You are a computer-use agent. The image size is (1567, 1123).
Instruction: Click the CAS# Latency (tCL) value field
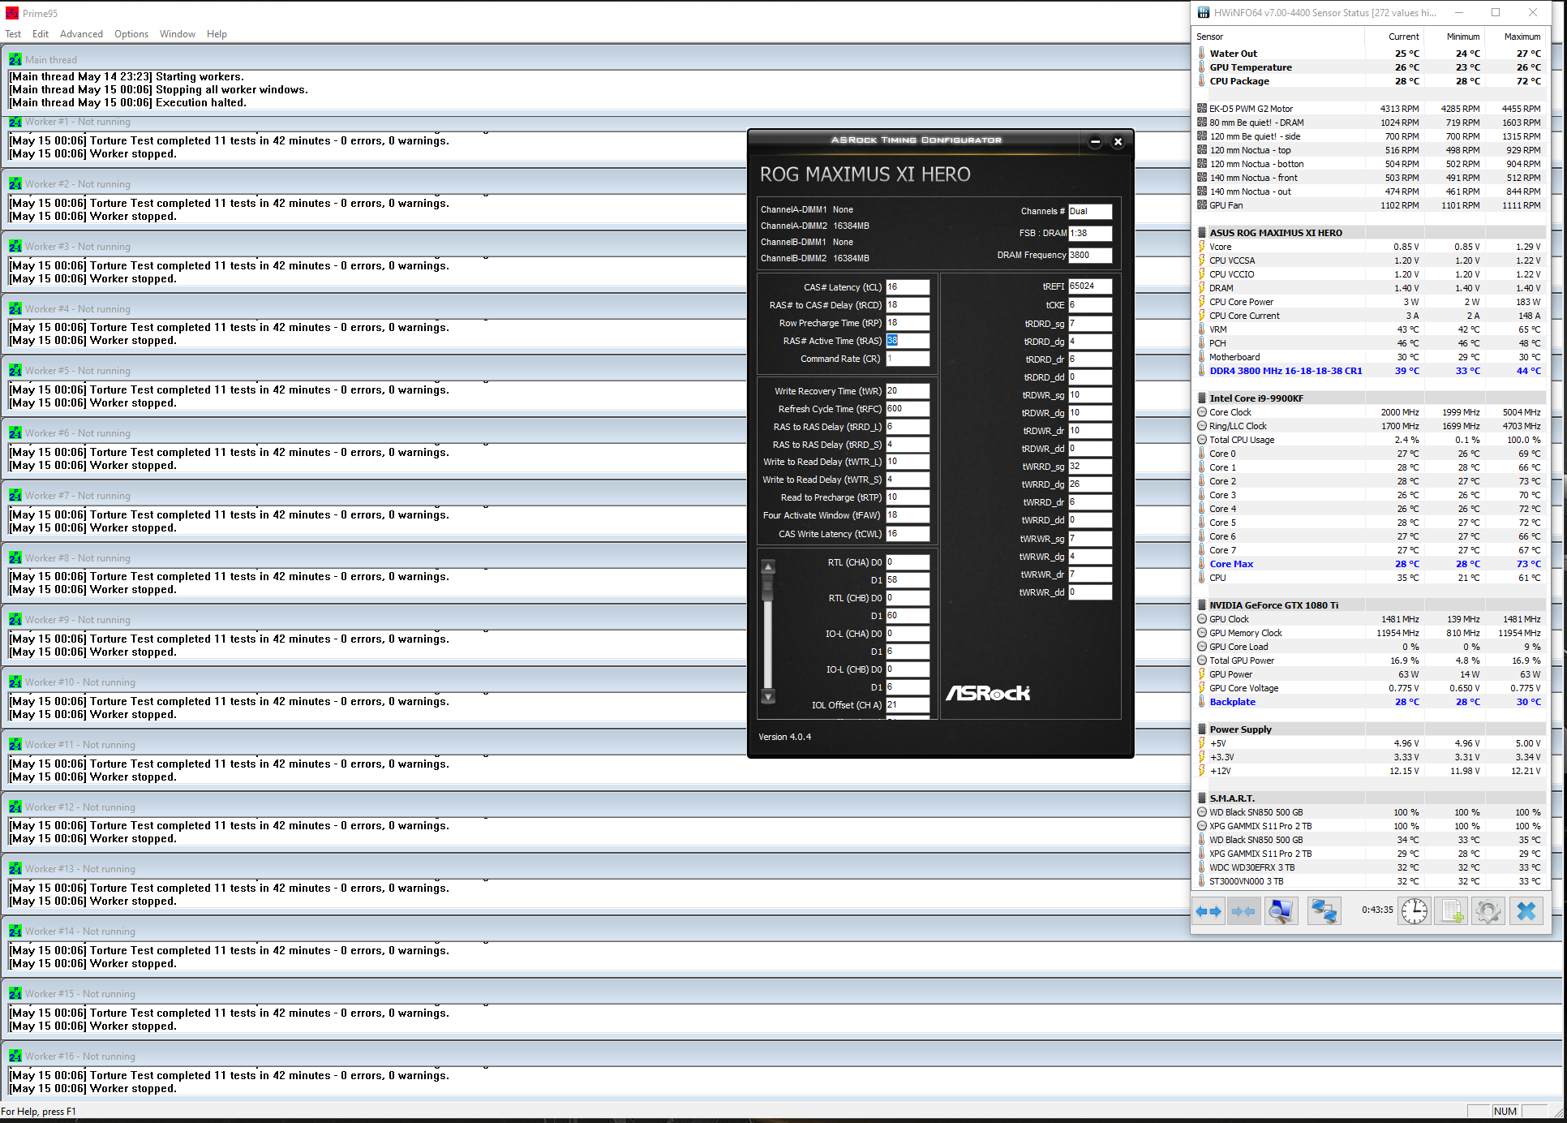click(907, 287)
